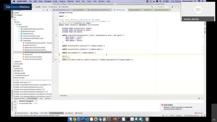Viewport: 217px width, 122px height.
Task: Click the refresh icon in Local Changes toolbar
Action: click(x=15, y=102)
